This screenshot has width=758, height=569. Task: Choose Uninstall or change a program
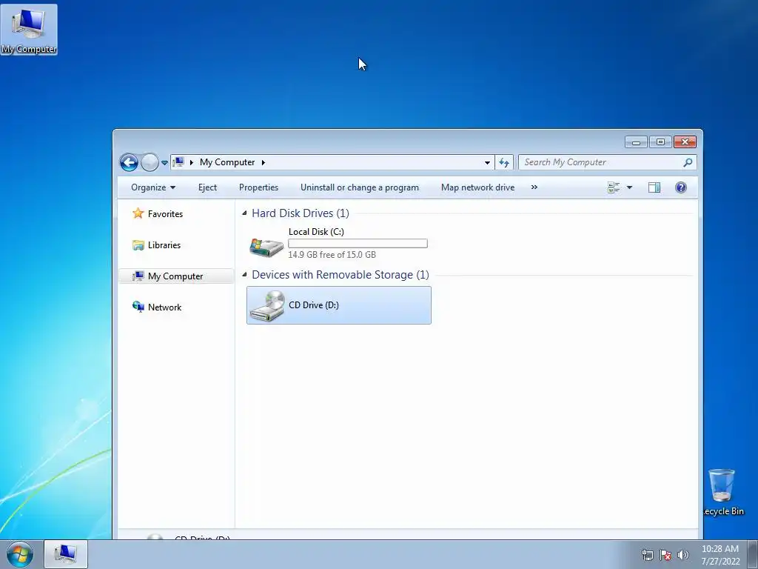pyautogui.click(x=360, y=187)
